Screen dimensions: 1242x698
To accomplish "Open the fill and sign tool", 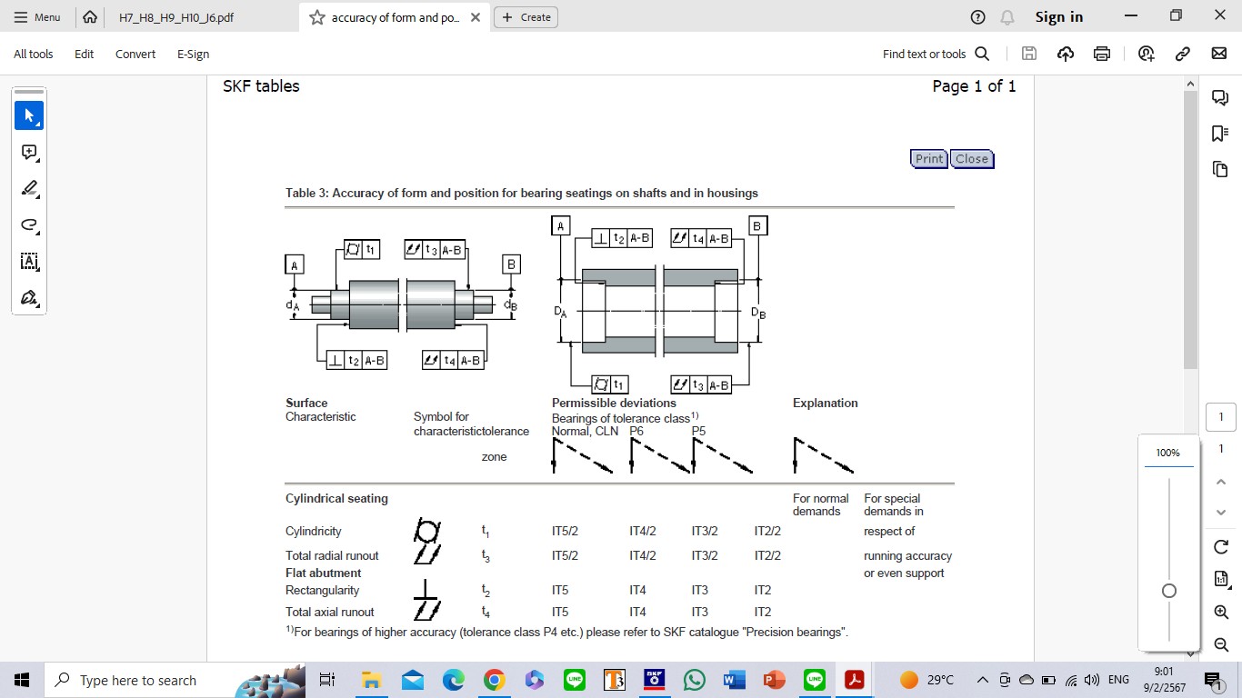I will coord(29,298).
